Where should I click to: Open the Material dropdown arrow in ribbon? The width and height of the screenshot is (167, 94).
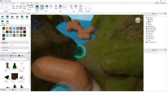pyautogui.click(x=56, y=10)
